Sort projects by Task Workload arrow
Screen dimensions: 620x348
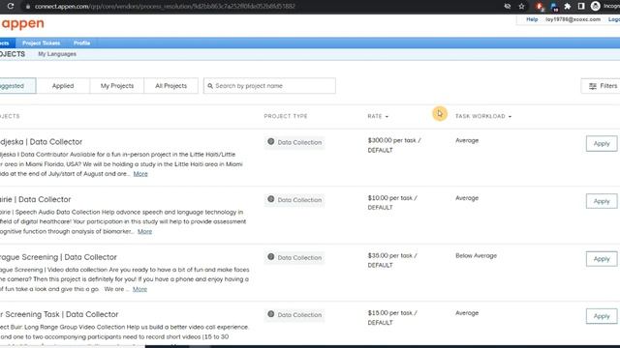pos(510,116)
